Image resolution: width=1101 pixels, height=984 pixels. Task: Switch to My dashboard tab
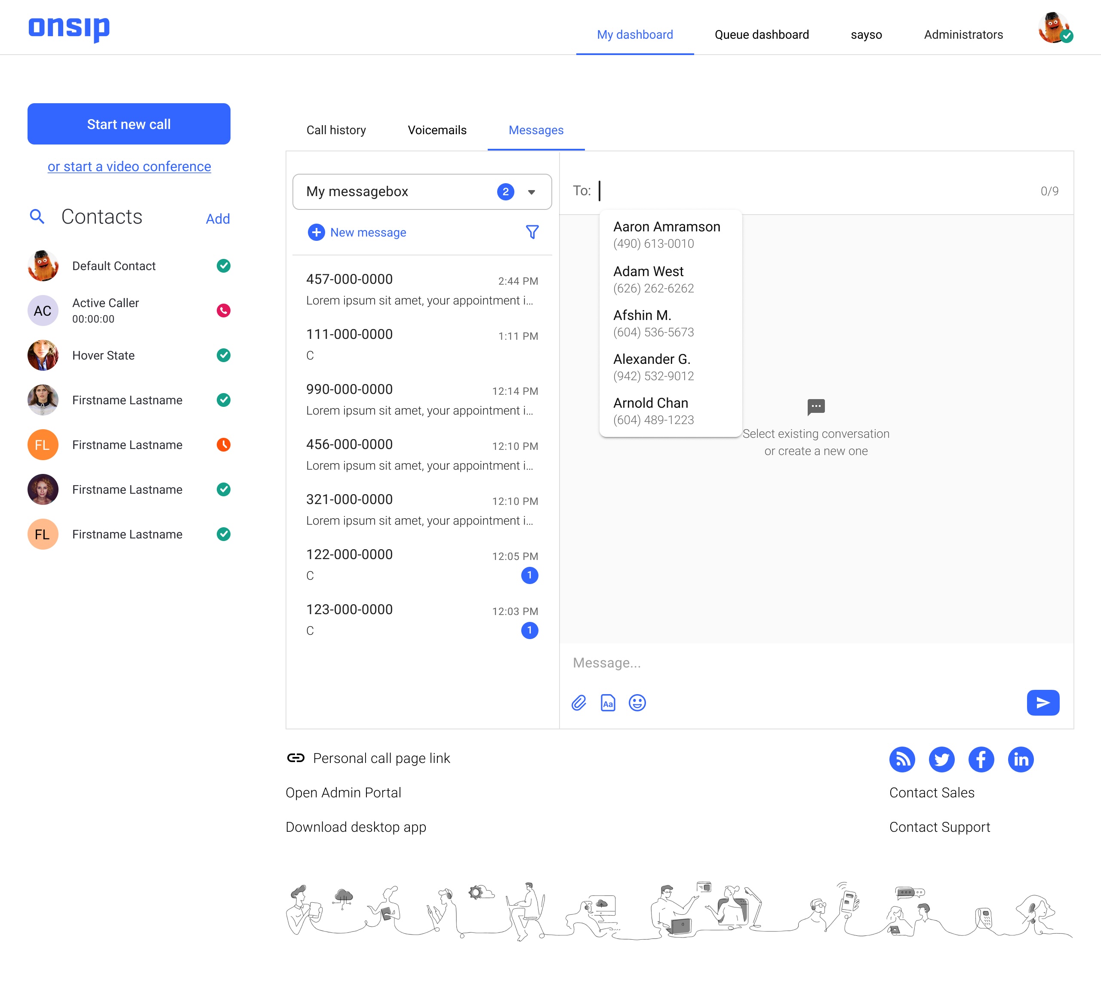pyautogui.click(x=635, y=34)
